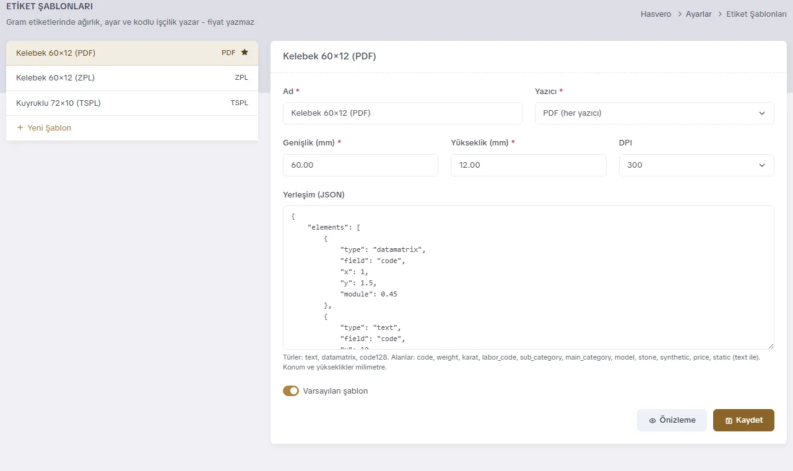
Task: Click the Önizleme button
Action: [672, 420]
